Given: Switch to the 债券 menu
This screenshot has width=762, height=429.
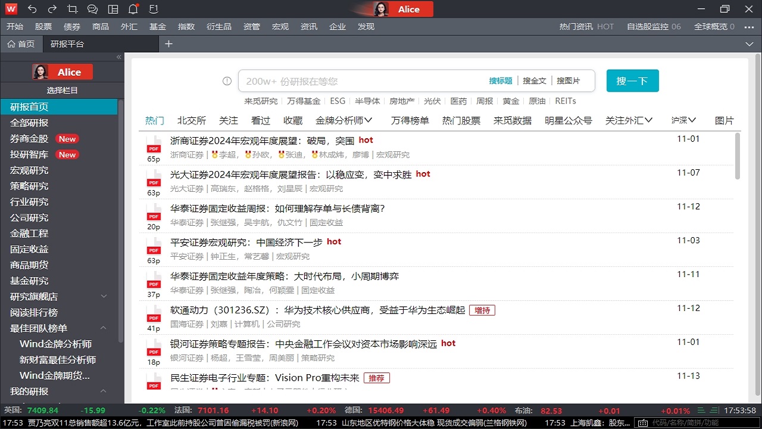Looking at the screenshot, I should click(x=71, y=26).
